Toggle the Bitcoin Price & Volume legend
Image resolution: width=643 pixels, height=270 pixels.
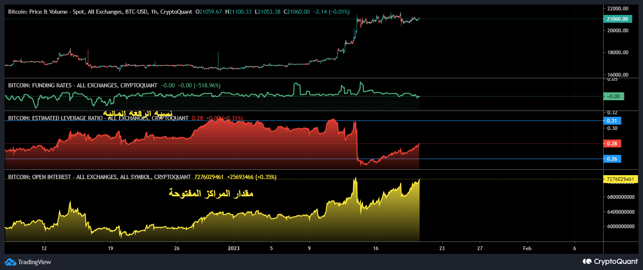click(x=41, y=12)
